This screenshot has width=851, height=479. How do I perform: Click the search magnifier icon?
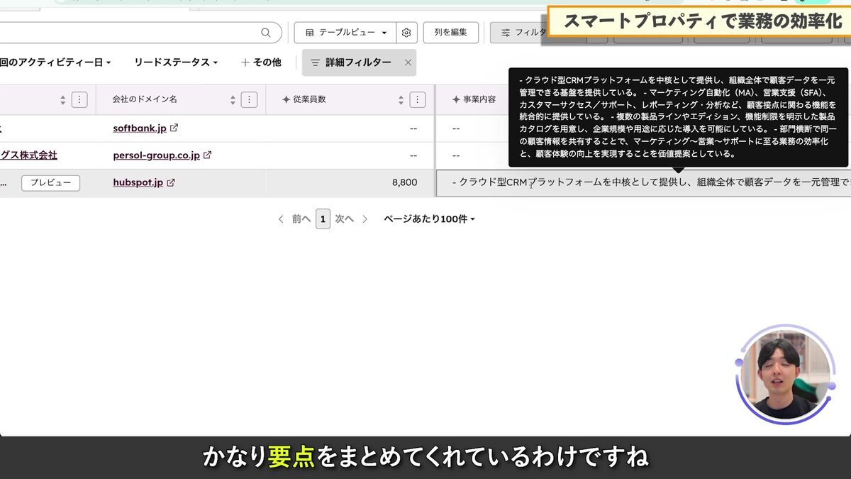266,33
